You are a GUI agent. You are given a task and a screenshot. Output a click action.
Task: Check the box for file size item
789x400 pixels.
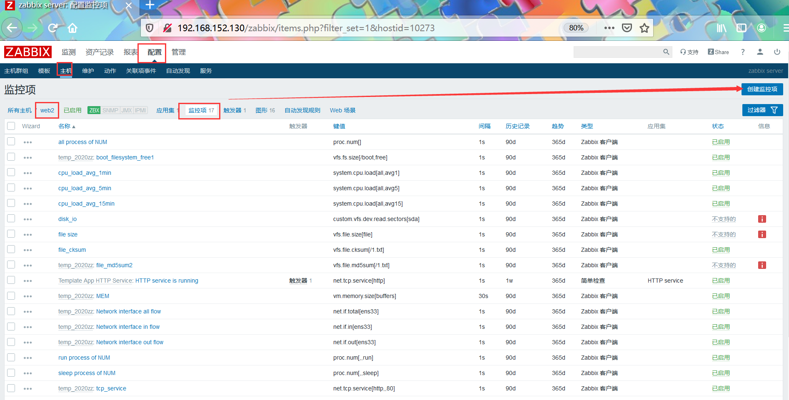[11, 234]
